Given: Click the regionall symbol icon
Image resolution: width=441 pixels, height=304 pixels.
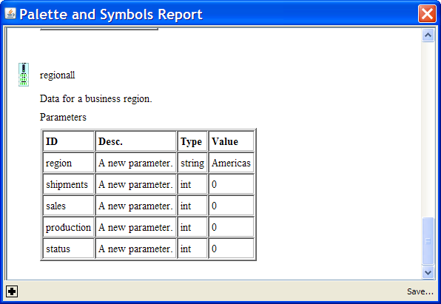Looking at the screenshot, I should point(24,75).
